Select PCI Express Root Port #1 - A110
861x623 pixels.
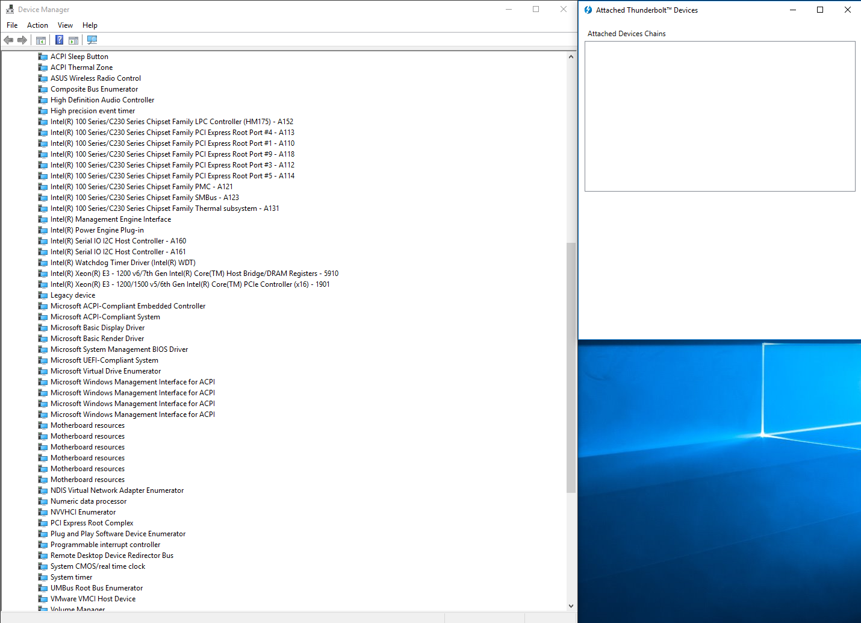(x=172, y=143)
